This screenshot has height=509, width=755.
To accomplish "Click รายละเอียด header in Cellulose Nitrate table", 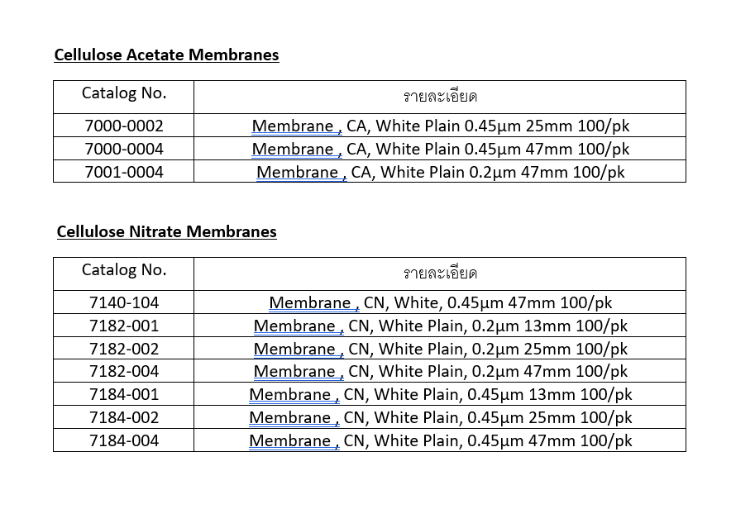I will [x=440, y=274].
